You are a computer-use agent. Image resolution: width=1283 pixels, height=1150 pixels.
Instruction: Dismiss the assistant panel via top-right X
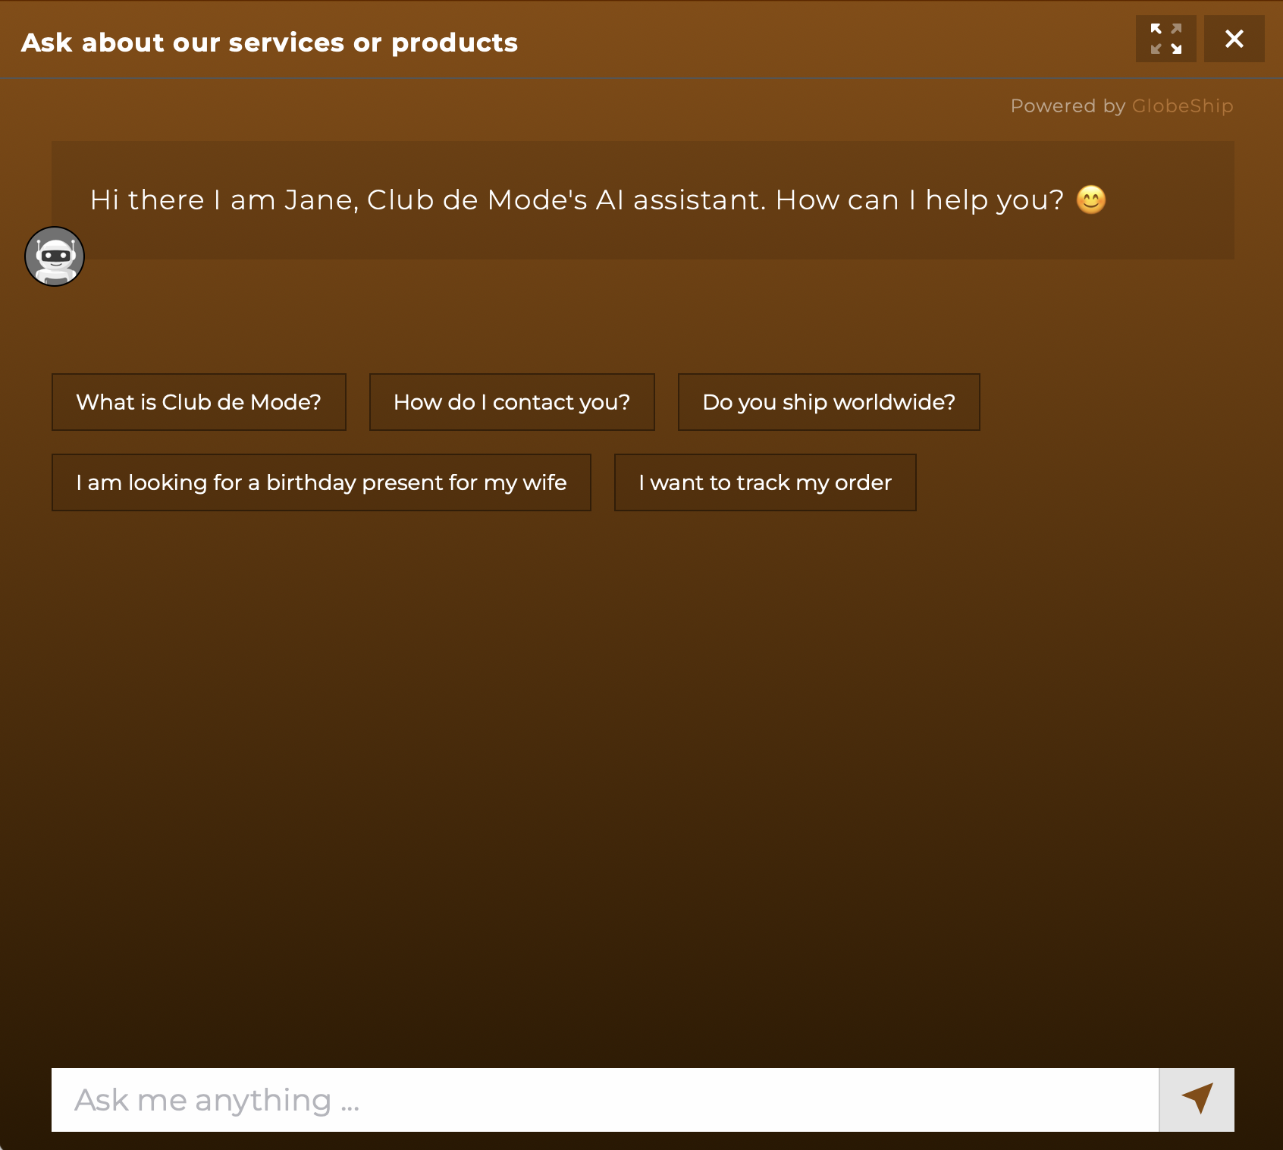pyautogui.click(x=1234, y=39)
